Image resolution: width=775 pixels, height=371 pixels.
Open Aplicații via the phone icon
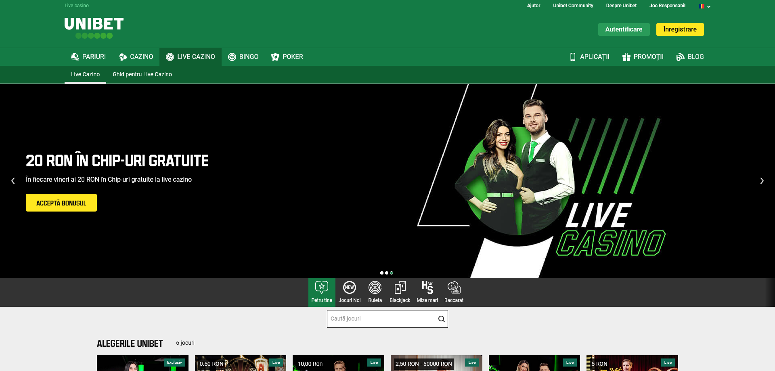click(572, 57)
